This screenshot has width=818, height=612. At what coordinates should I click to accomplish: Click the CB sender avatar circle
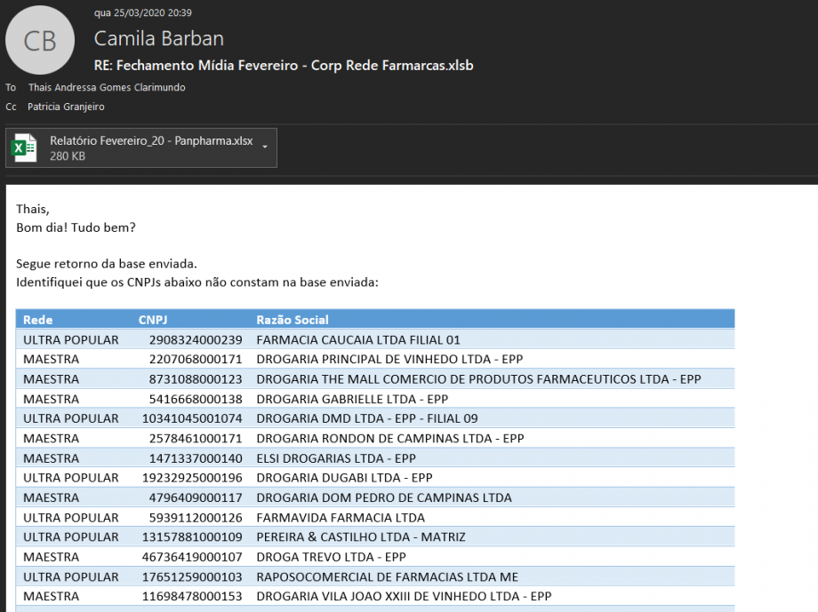[x=40, y=41]
